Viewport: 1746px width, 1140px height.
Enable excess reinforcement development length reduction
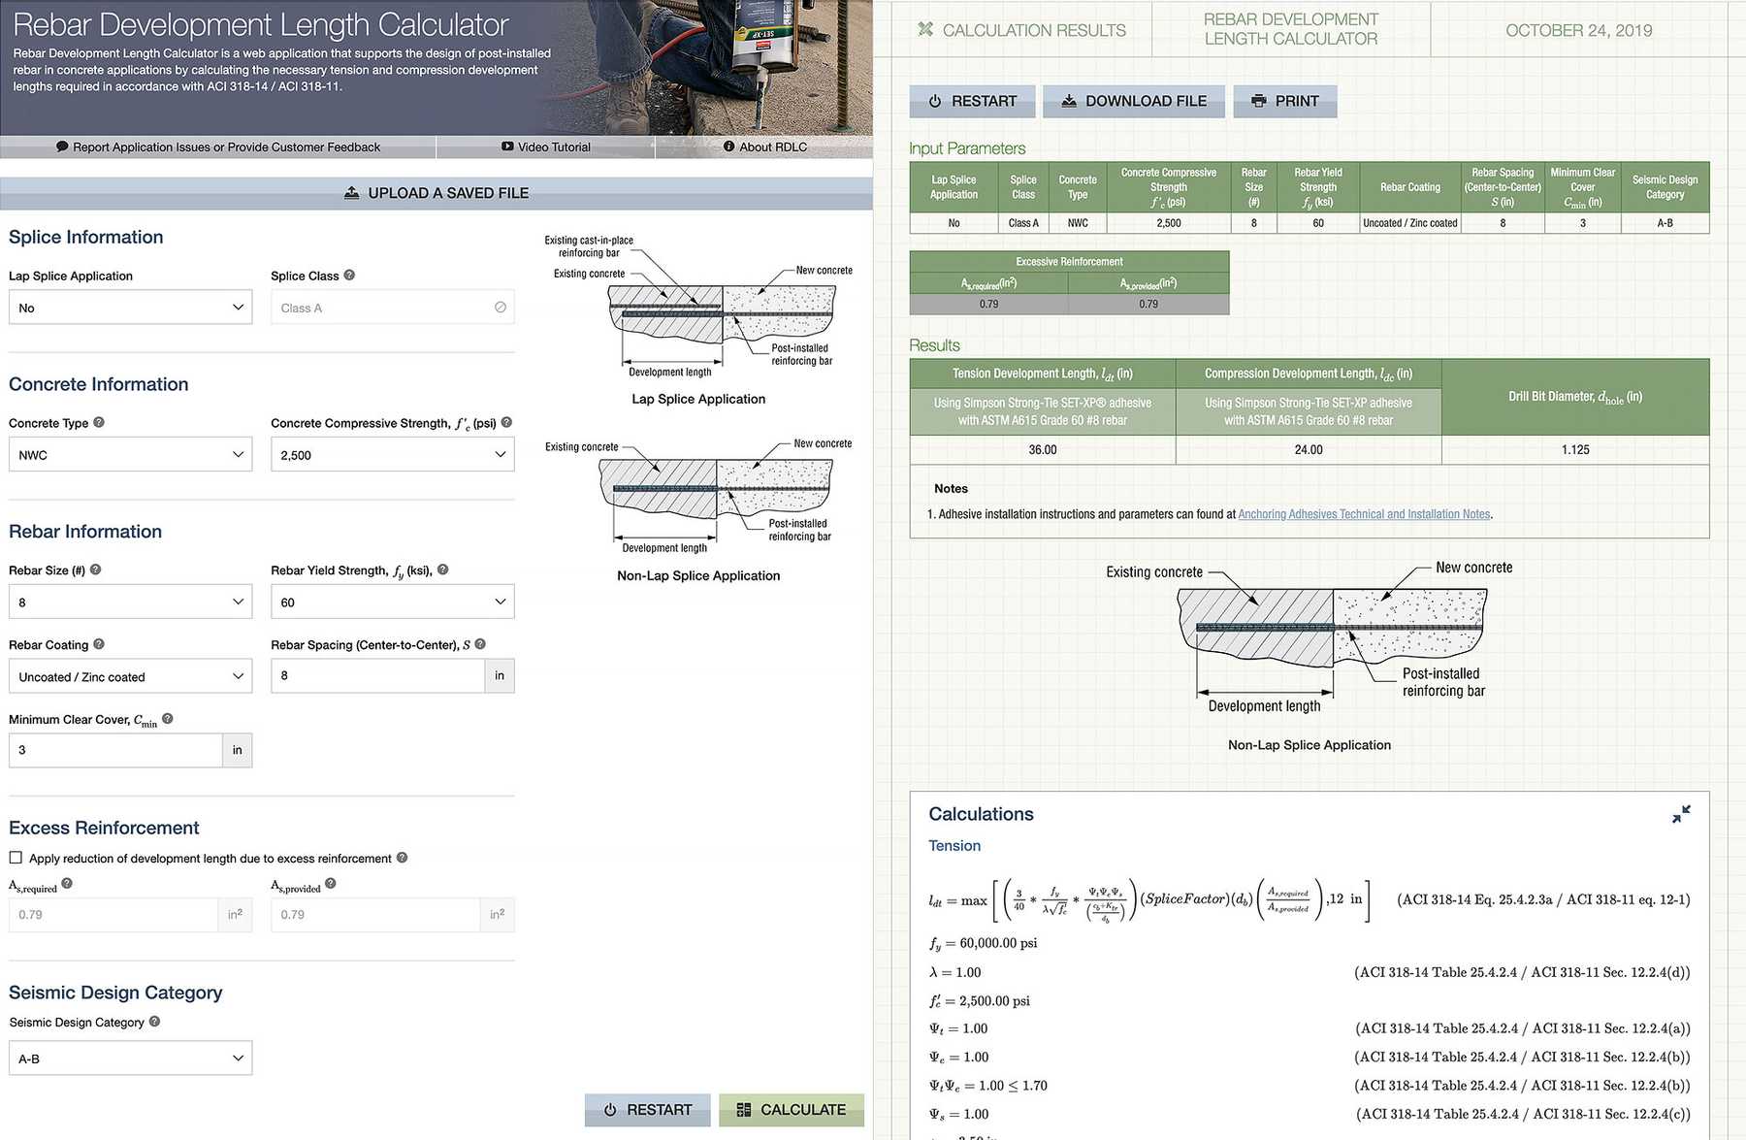(16, 858)
